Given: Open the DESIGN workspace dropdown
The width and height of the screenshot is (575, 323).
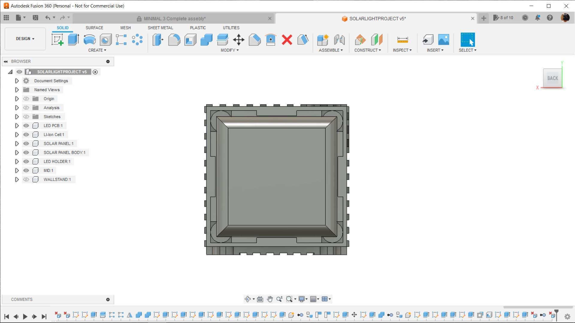Looking at the screenshot, I should [x=25, y=39].
